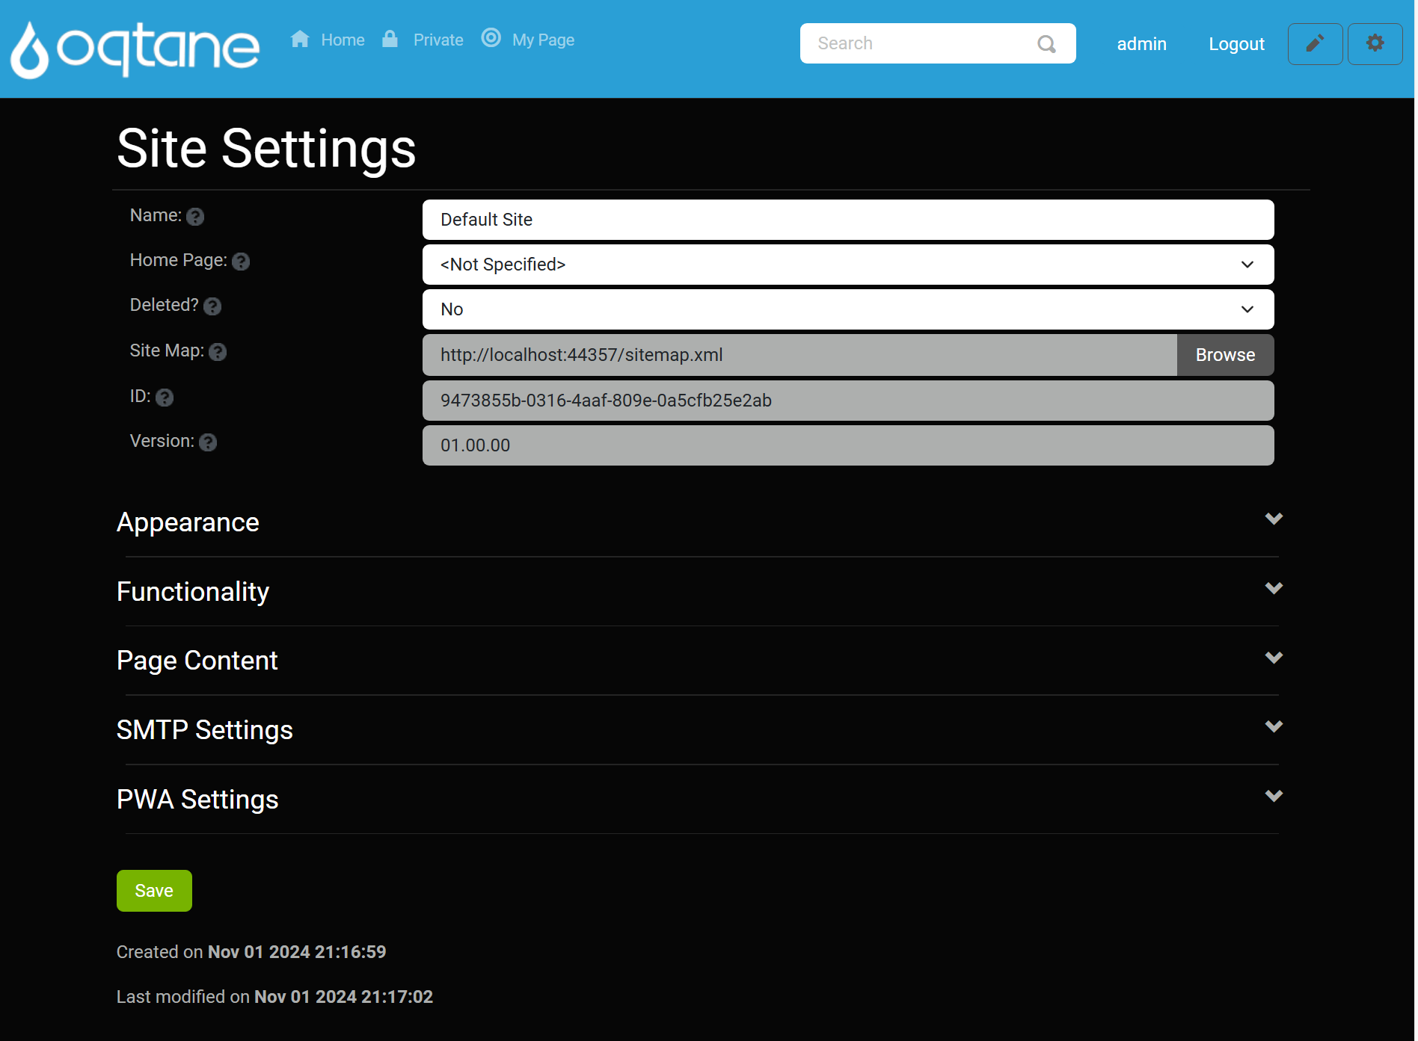Expand the Page Content section
This screenshot has width=1418, height=1041.
click(x=1274, y=658)
